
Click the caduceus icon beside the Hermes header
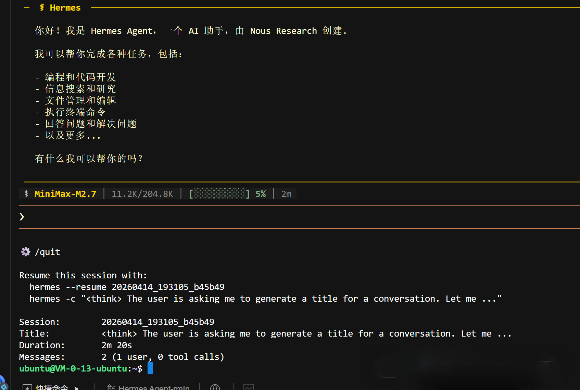(x=42, y=8)
